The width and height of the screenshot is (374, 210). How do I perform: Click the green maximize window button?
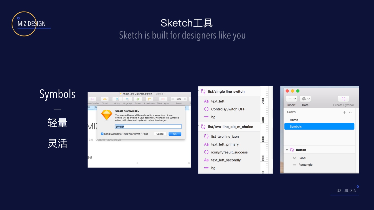click(x=298, y=91)
